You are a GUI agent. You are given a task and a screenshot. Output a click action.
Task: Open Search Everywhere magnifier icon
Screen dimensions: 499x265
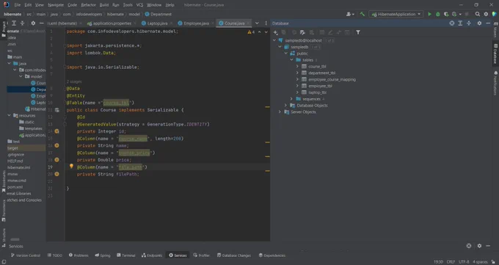pos(478,14)
